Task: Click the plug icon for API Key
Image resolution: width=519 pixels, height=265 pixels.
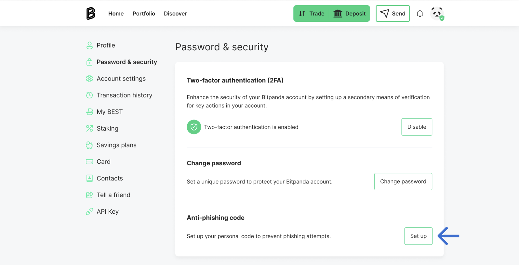Action: tap(89, 211)
